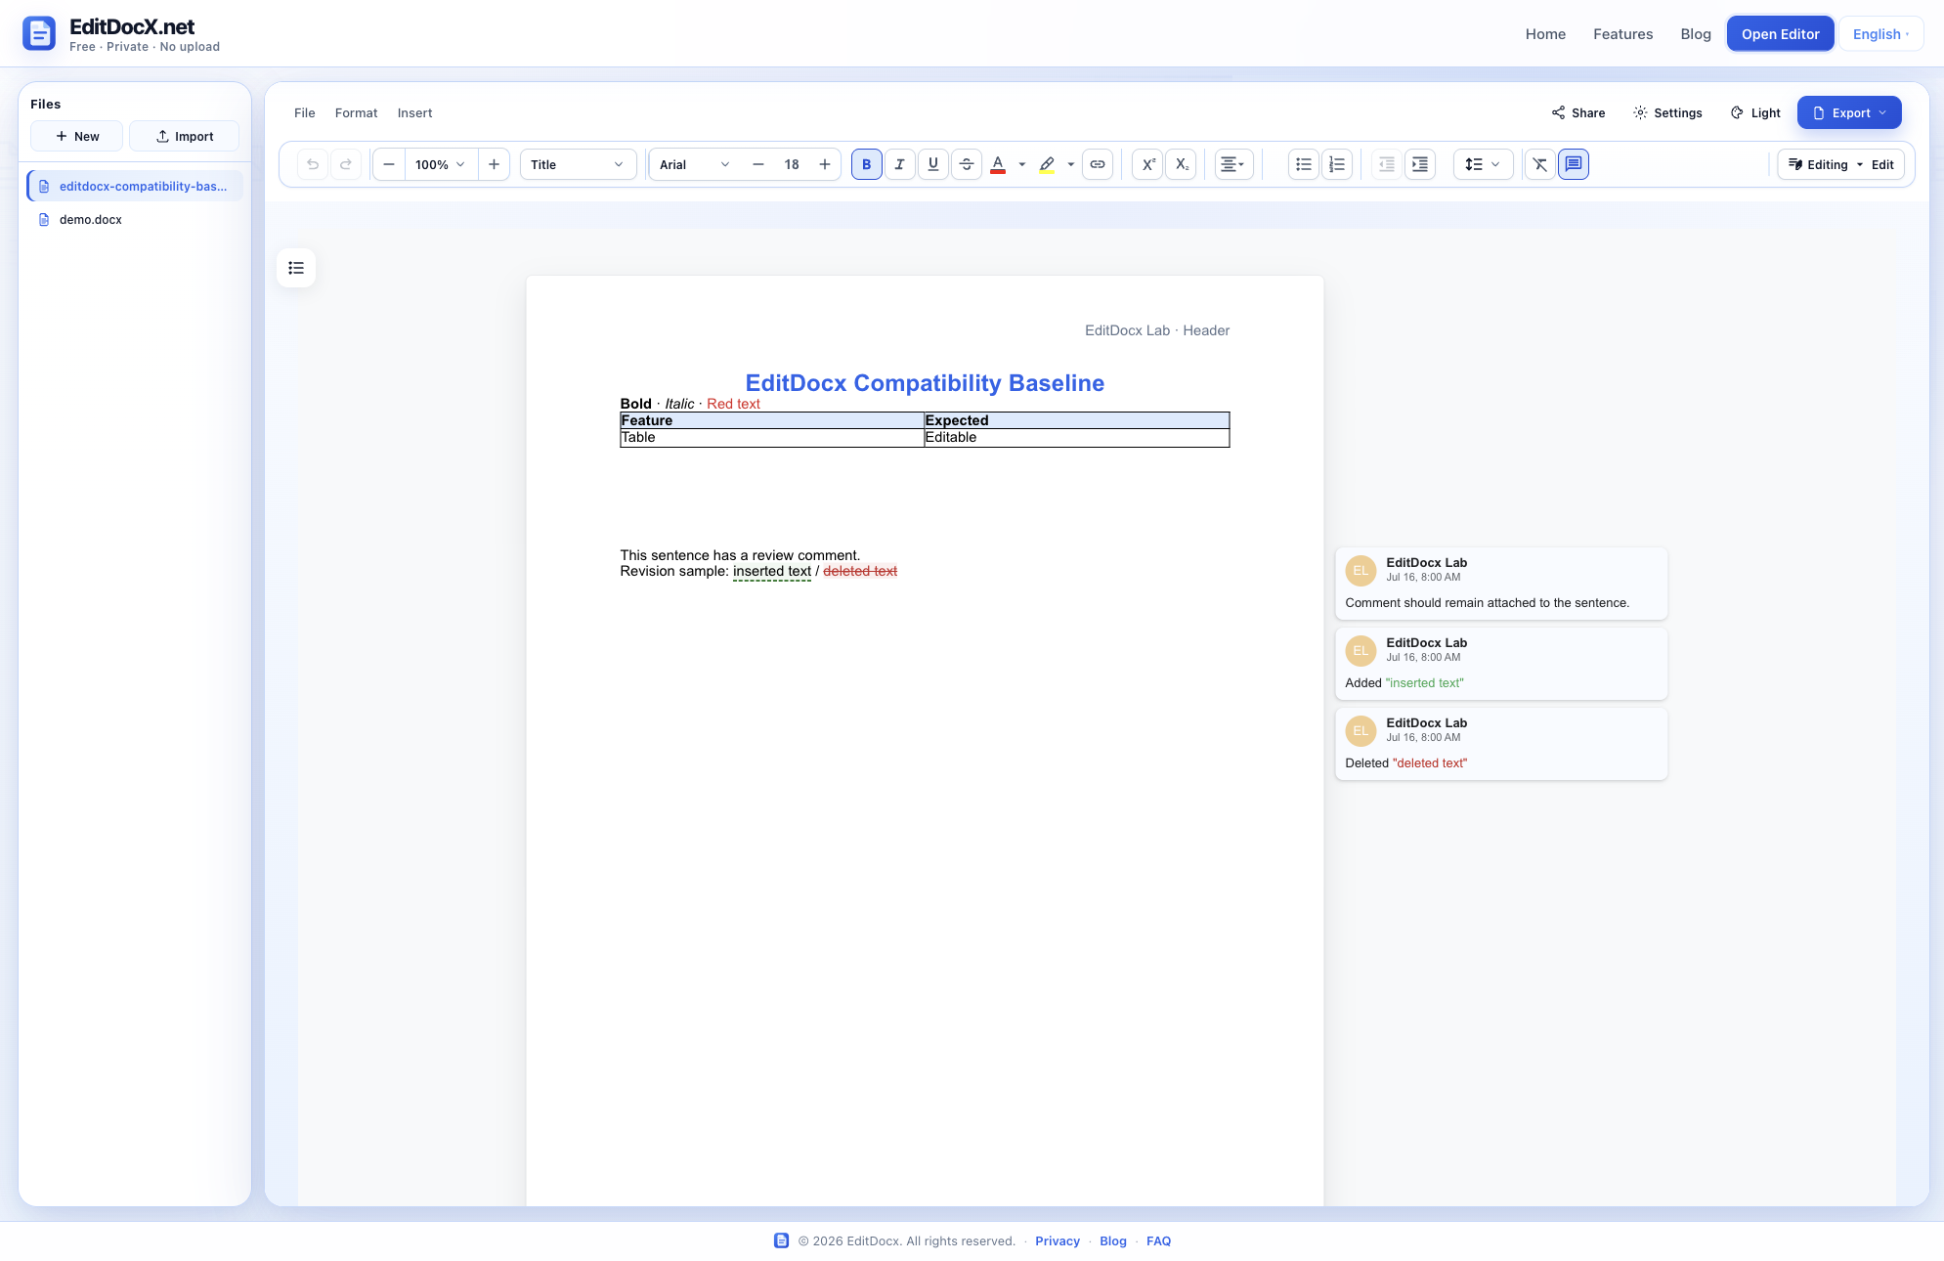Screen dimensions: 1944x1261
Task: Click the FAQ footer link
Action: 1158,1241
